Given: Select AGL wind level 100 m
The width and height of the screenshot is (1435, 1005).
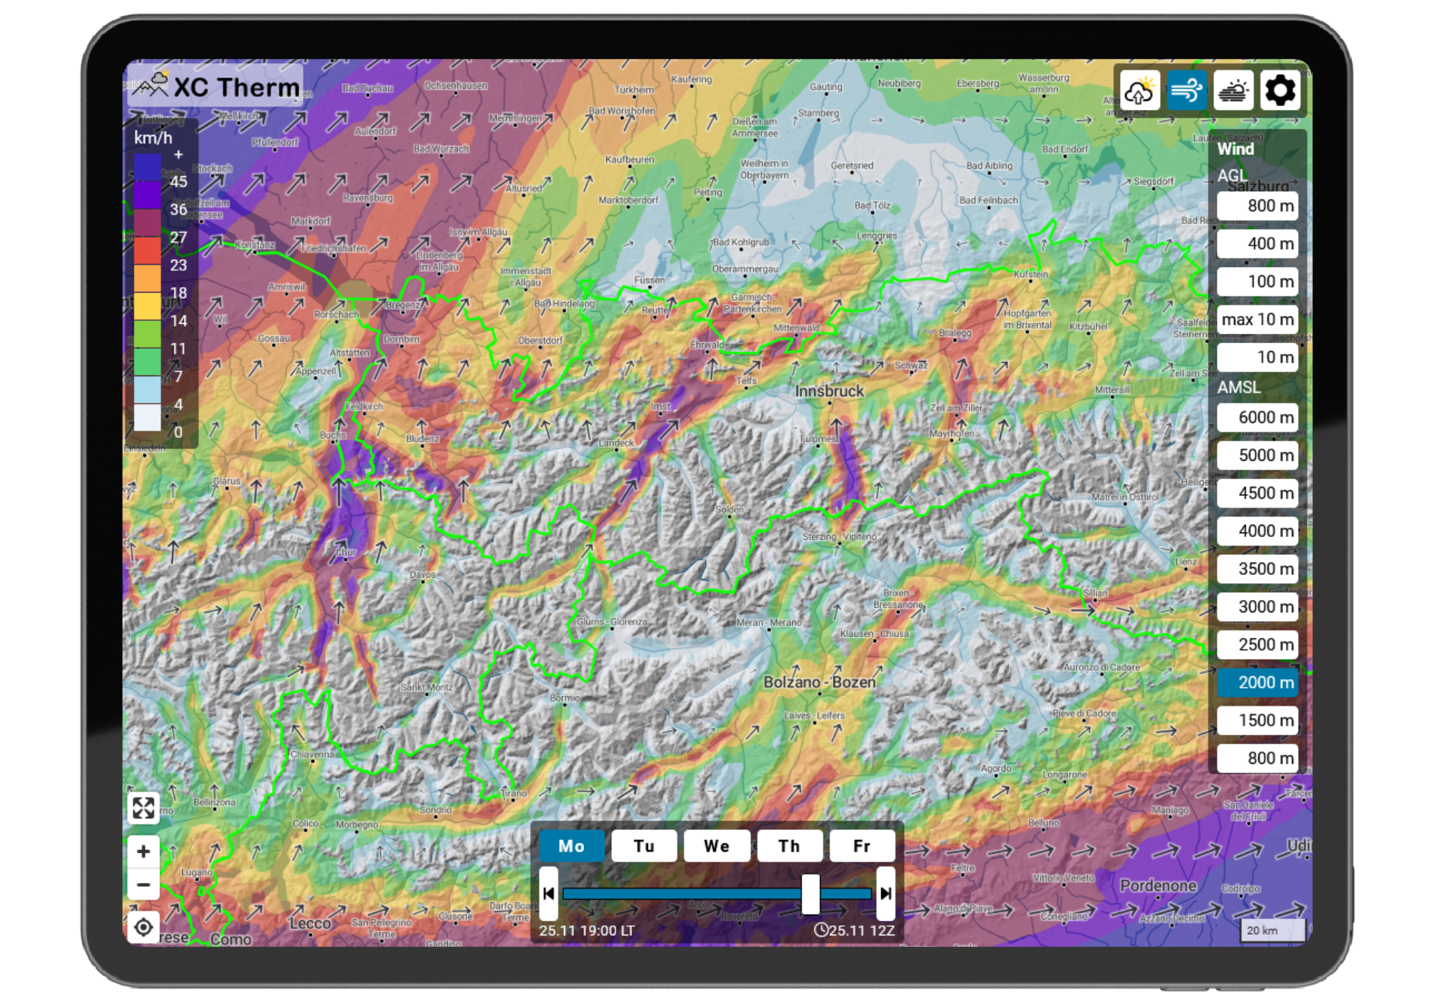Looking at the screenshot, I should tap(1258, 281).
